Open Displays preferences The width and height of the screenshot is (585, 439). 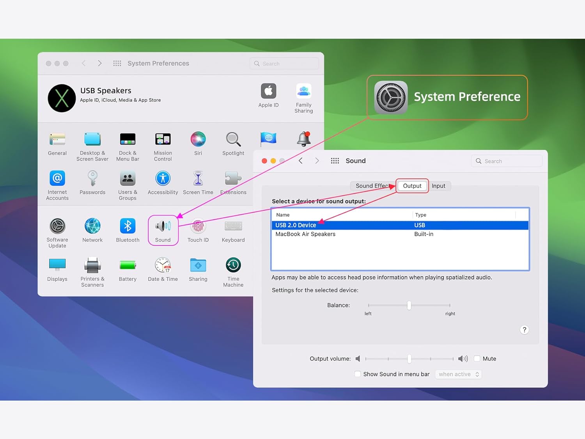point(57,269)
